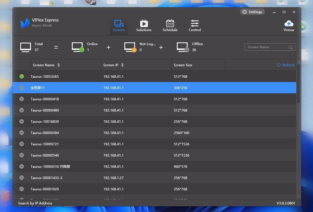
Task: Click offline status icon of Taurus-00000584
Action: click(22, 133)
